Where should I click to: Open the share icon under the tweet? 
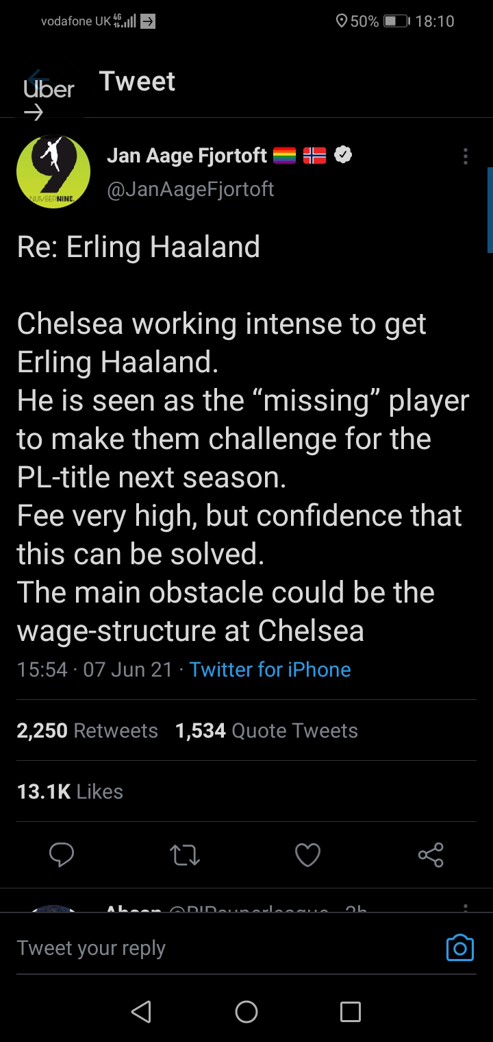click(x=431, y=855)
